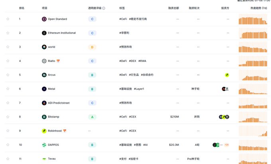Click the Pre种子轮 round for Tevau
The width and height of the screenshot is (271, 164).
coord(193,159)
